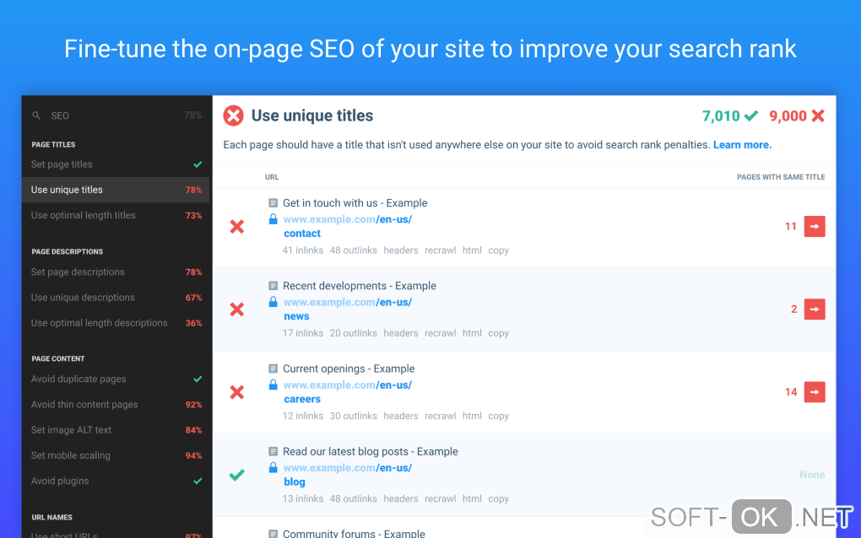Open Set mobile scaling check
Screen dimensions: 861x538
[x=116, y=455]
